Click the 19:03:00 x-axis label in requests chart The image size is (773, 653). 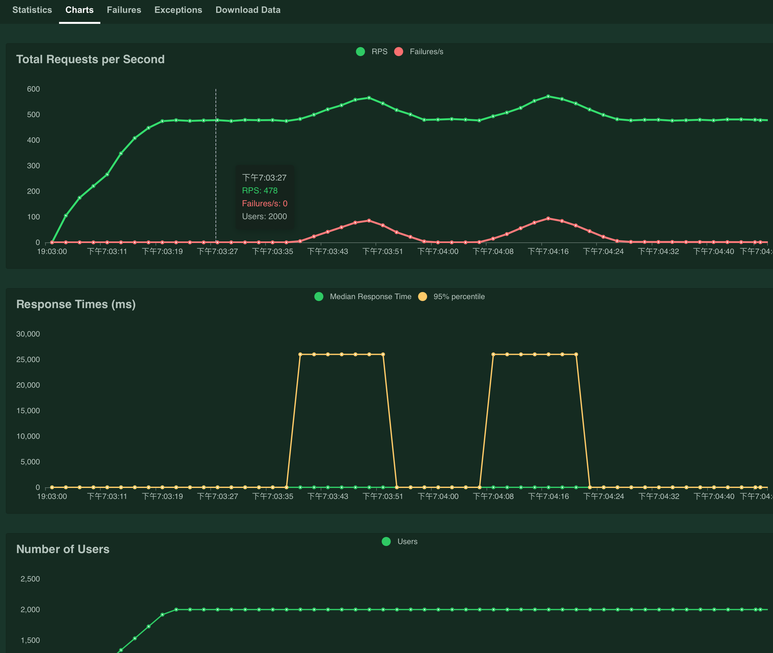tap(52, 252)
